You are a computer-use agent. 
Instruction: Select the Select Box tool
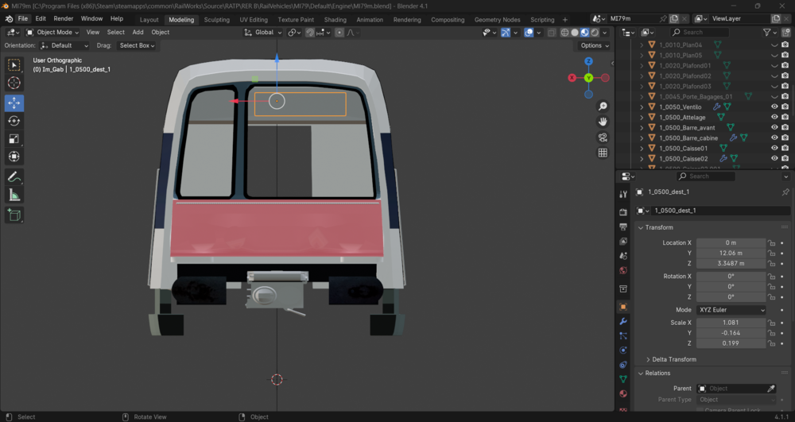click(14, 65)
